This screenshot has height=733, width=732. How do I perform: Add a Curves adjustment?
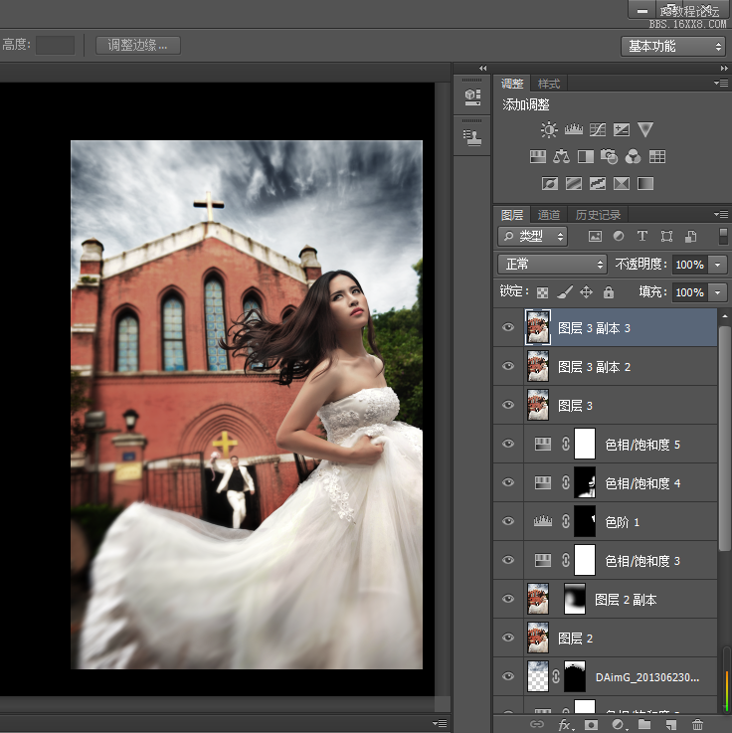click(598, 129)
